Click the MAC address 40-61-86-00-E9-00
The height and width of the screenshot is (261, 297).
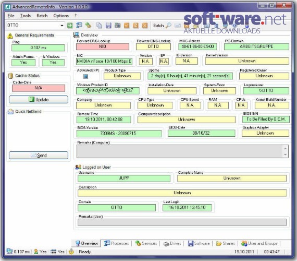(197, 46)
